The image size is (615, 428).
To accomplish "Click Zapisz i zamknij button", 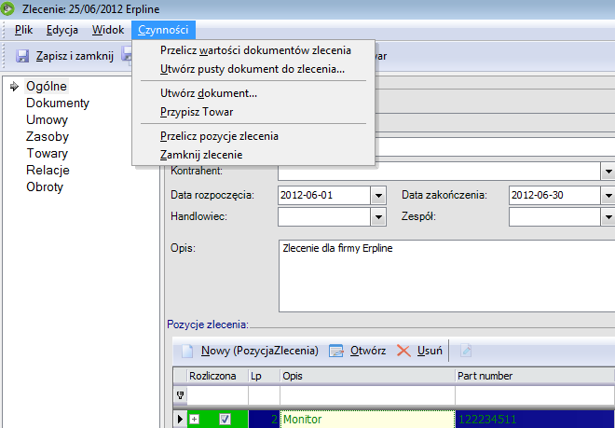I will 64,56.
